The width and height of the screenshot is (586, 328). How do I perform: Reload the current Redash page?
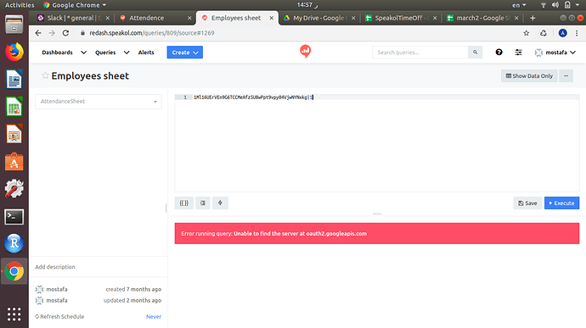pos(65,33)
